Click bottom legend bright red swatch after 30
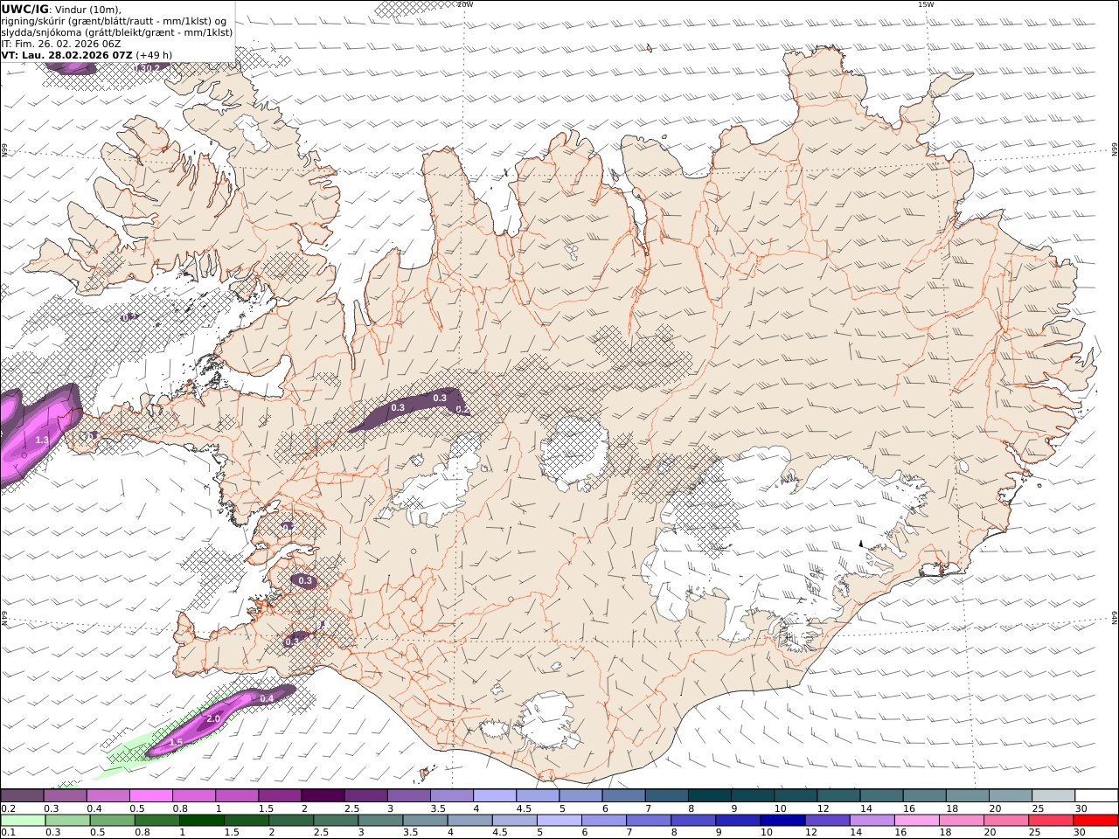 tap(1095, 820)
